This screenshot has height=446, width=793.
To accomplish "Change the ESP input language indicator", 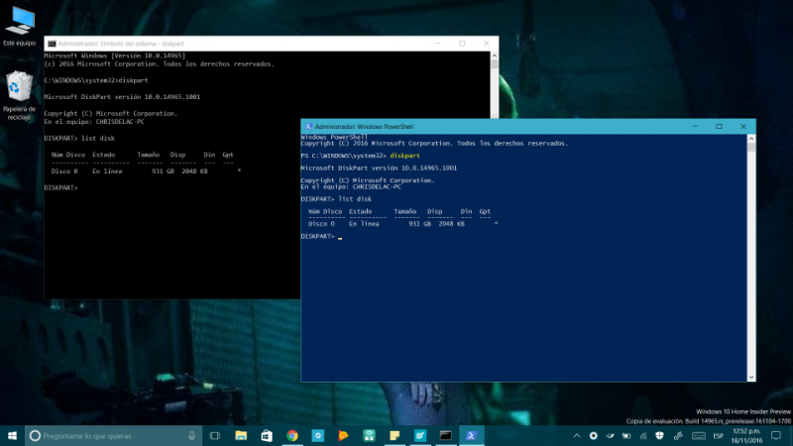I will [x=718, y=435].
